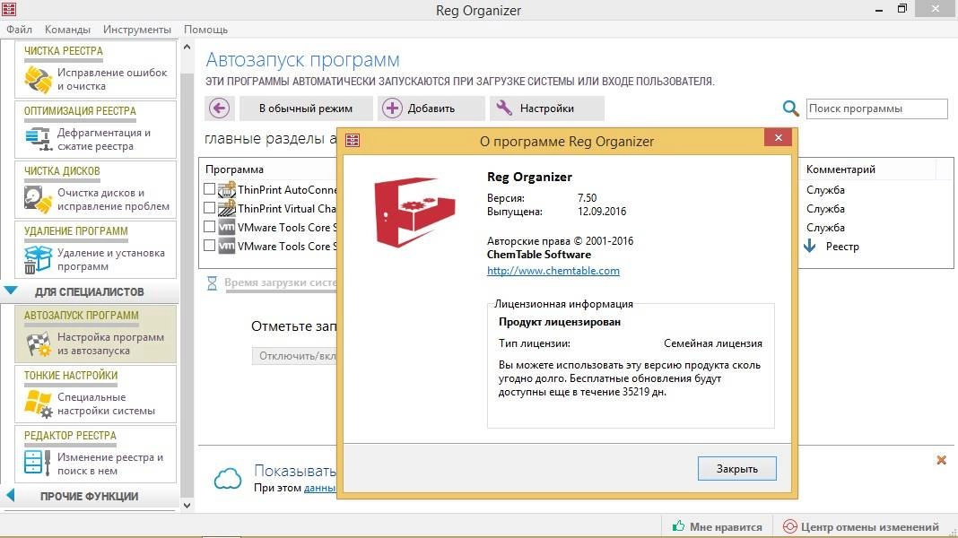The image size is (958, 538).
Task: Open registry defragmentation and compression icon
Action: click(38, 139)
